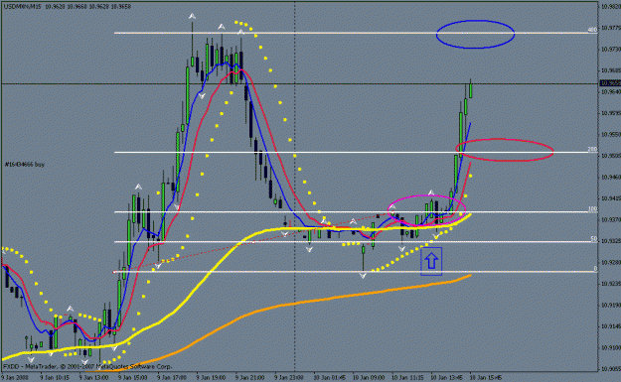This screenshot has height=382, width=621.
Task: Click the Fibonacci level label '400'
Action: (592, 30)
